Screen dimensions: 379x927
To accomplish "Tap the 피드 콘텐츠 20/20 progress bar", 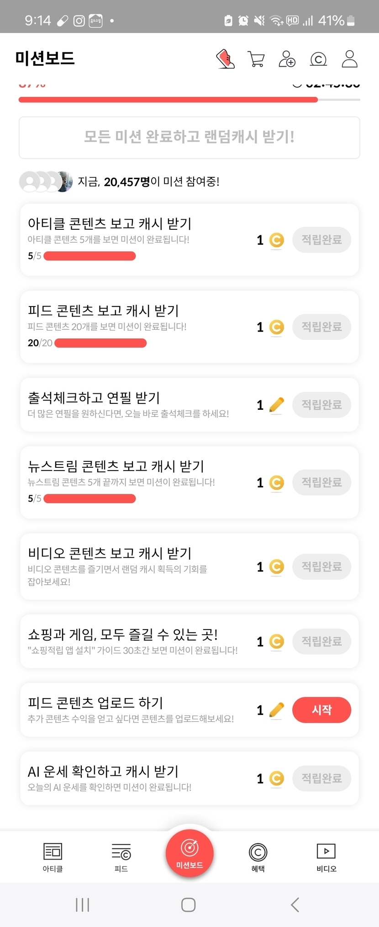I will pyautogui.click(x=100, y=343).
